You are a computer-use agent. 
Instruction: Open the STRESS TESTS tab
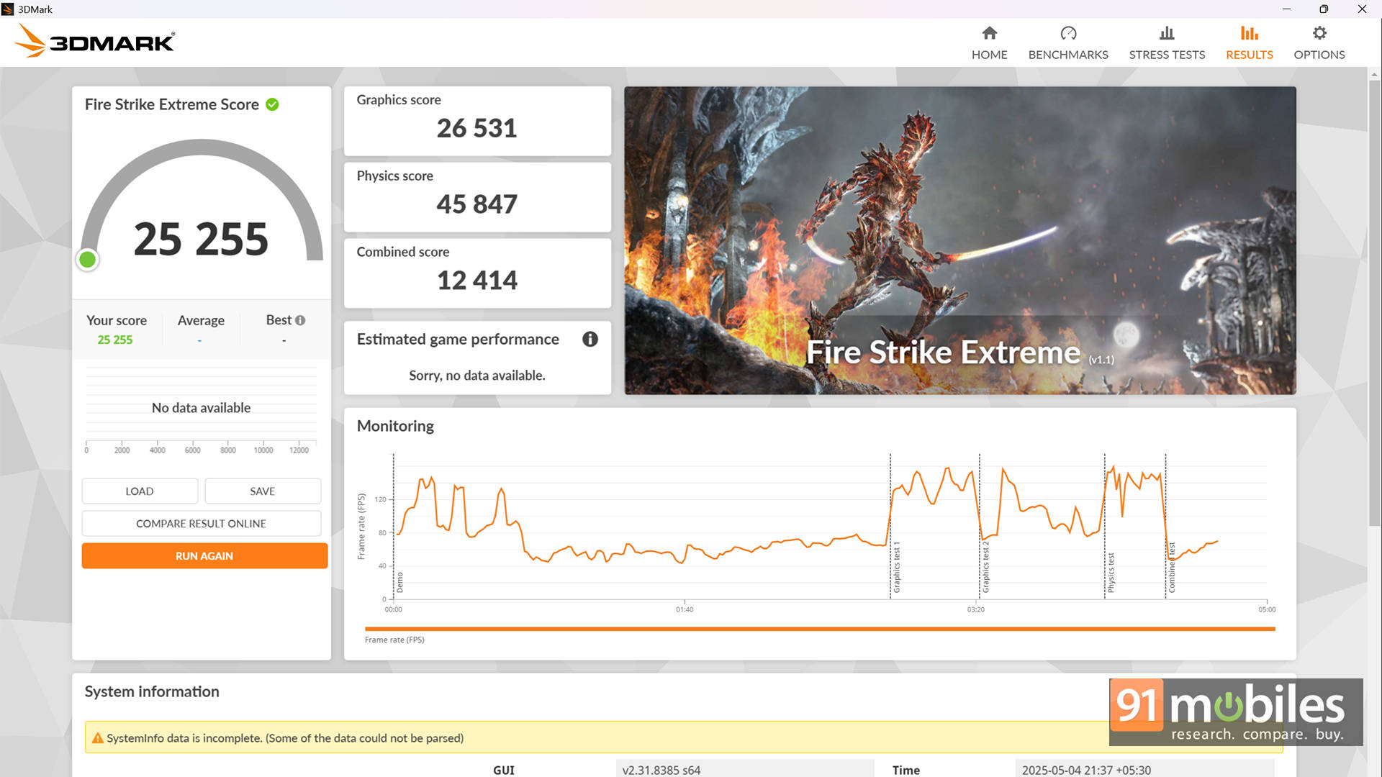[1167, 55]
